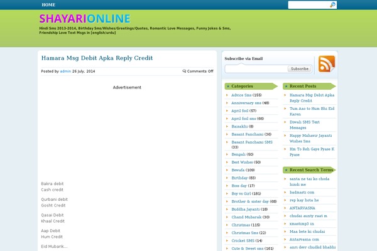Click the Subscribe via Email input field
377x251 pixels.
point(256,69)
